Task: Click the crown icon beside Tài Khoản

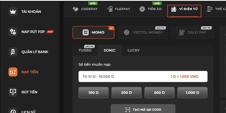Action: [13, 12]
